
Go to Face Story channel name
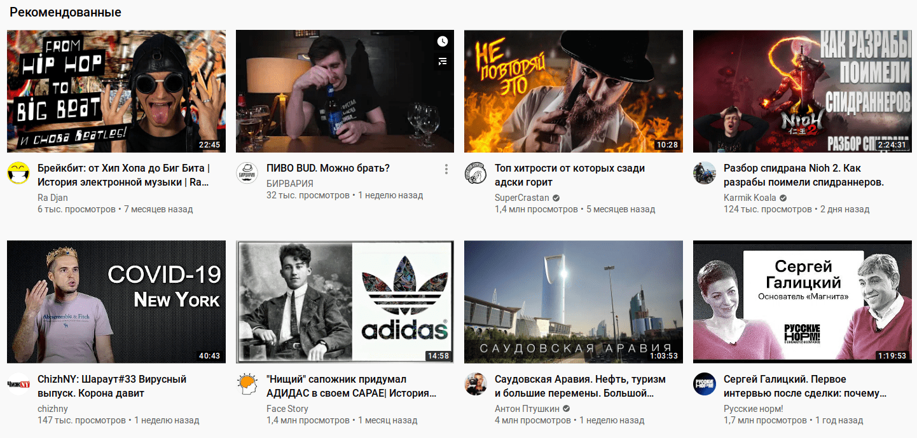[x=287, y=409]
